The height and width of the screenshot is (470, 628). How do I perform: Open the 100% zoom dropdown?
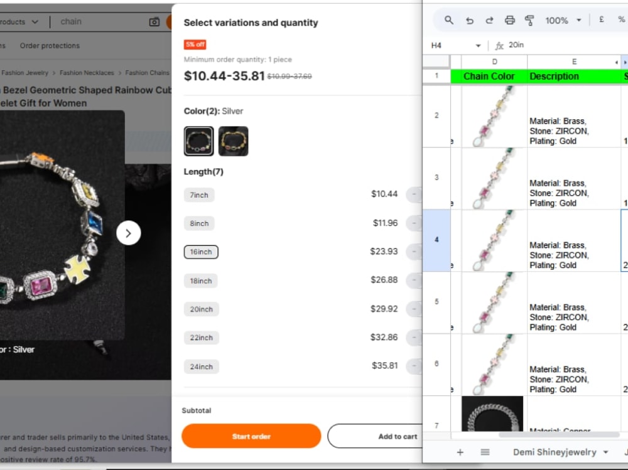[563, 21]
